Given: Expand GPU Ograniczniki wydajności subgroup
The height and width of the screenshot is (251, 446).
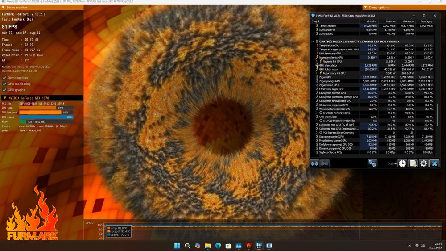Looking at the screenshot, I should (317, 121).
